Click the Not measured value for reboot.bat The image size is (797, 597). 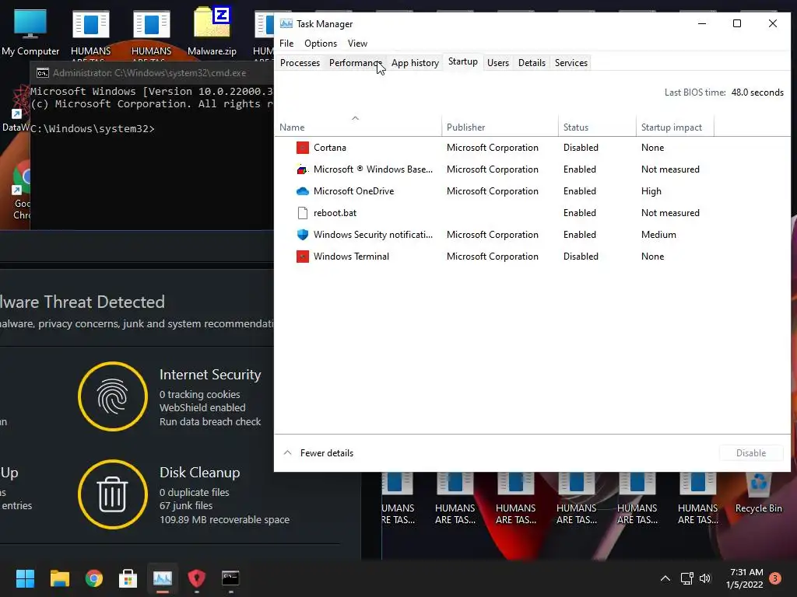[x=670, y=213]
